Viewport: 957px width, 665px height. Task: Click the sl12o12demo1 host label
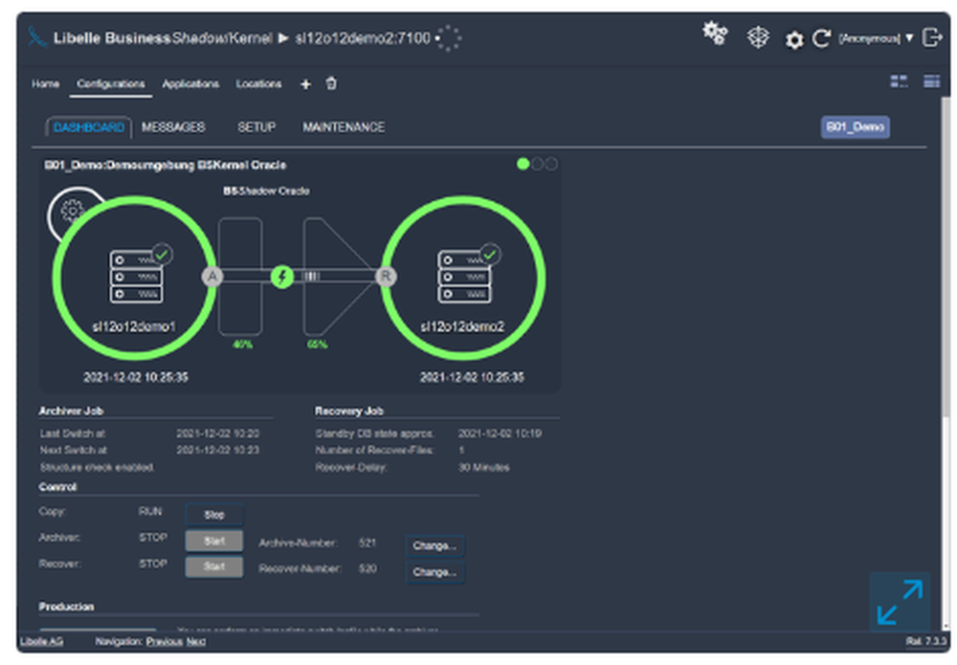(x=134, y=326)
